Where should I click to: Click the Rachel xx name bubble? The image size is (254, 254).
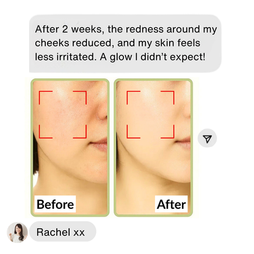(x=62, y=231)
